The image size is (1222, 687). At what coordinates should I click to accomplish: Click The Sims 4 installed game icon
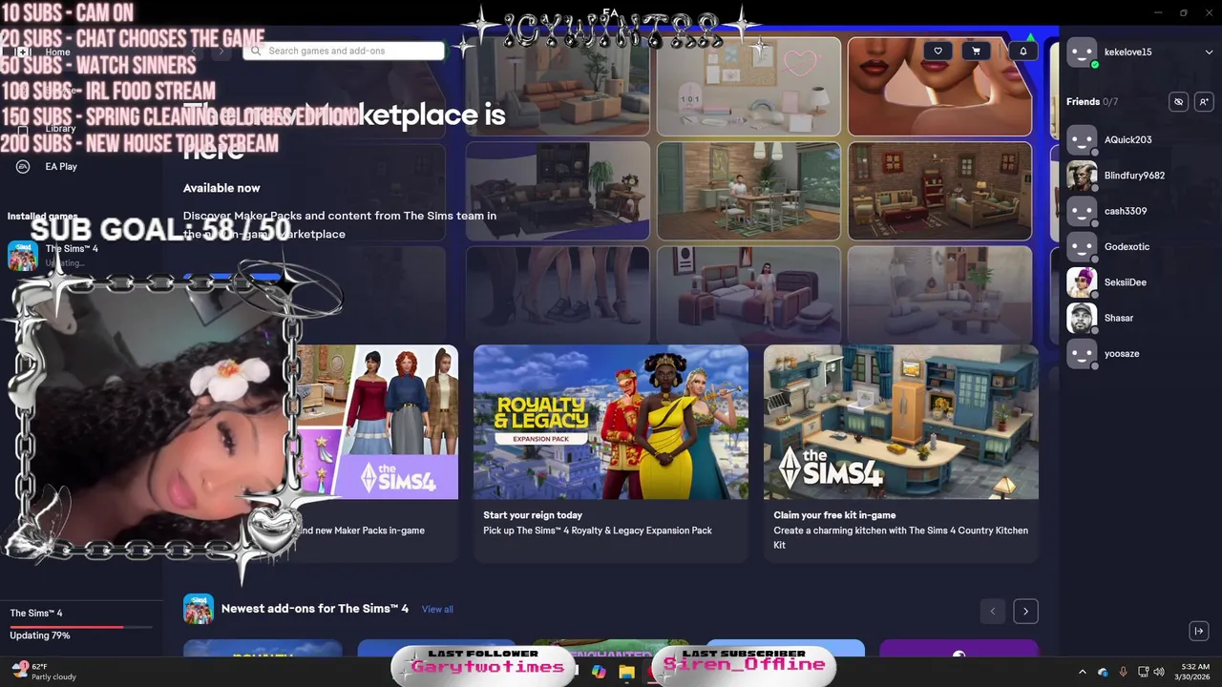tap(23, 255)
